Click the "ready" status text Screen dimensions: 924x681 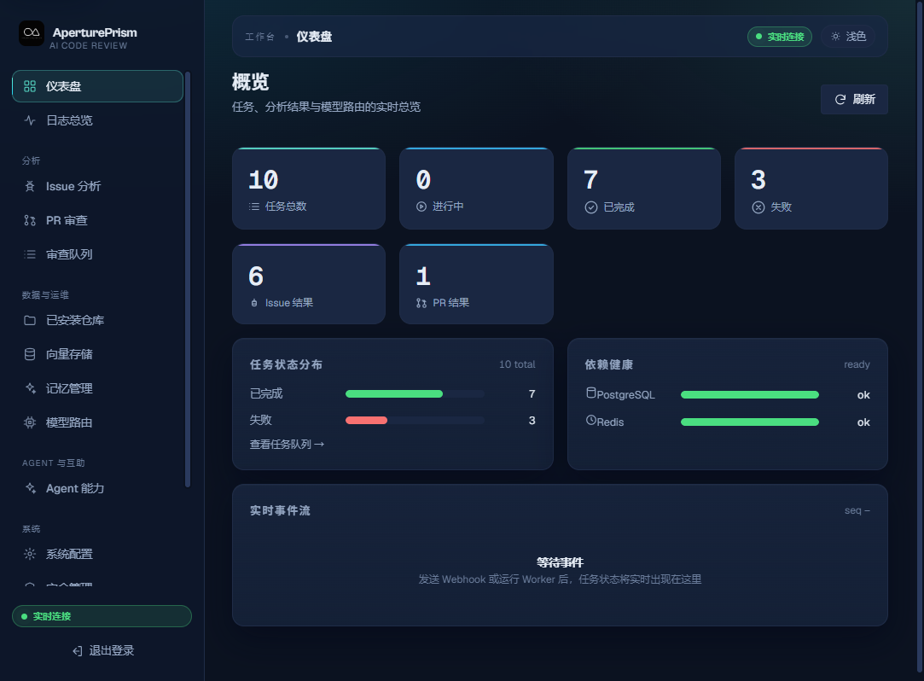[857, 364]
